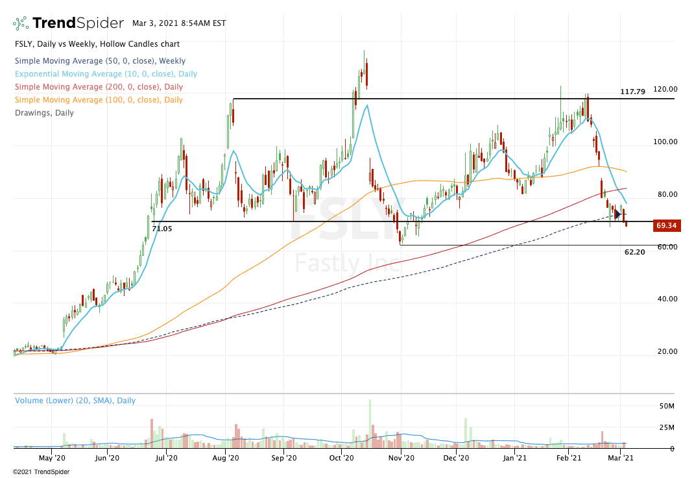Click the Aug '20 date axis label
694x478 pixels.
pos(226,458)
